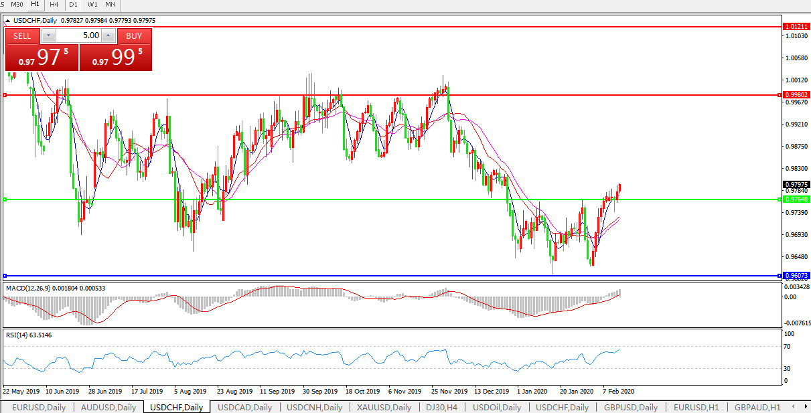Switch to the DJ30,H4 chart tab
Viewport: 811px width, 413px height.
443,407
